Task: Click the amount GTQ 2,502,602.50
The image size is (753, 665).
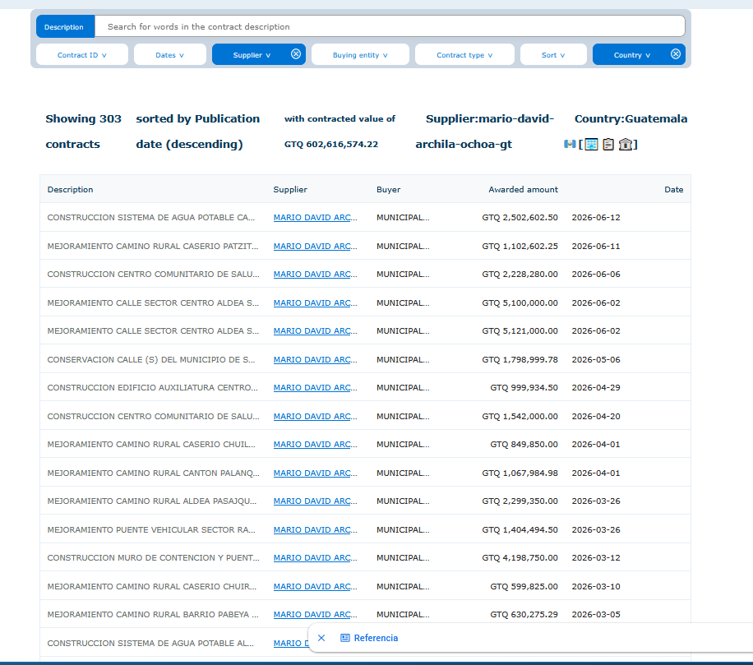Action: point(520,218)
